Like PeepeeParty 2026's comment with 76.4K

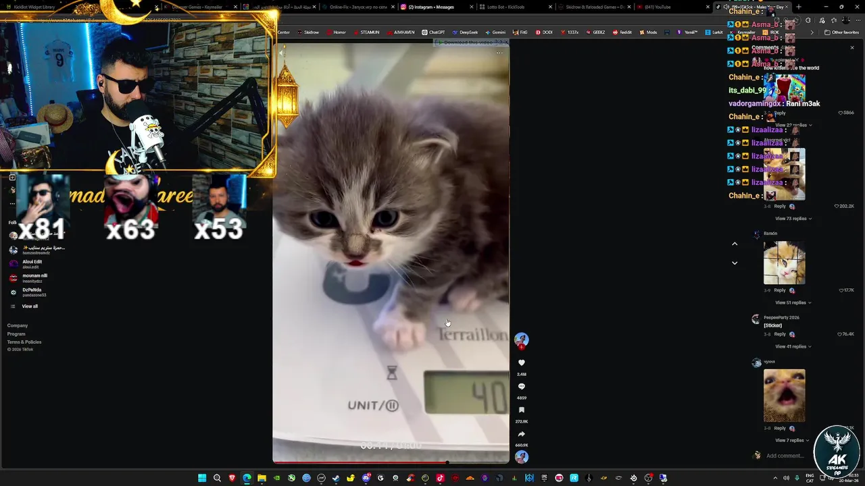[845, 334]
